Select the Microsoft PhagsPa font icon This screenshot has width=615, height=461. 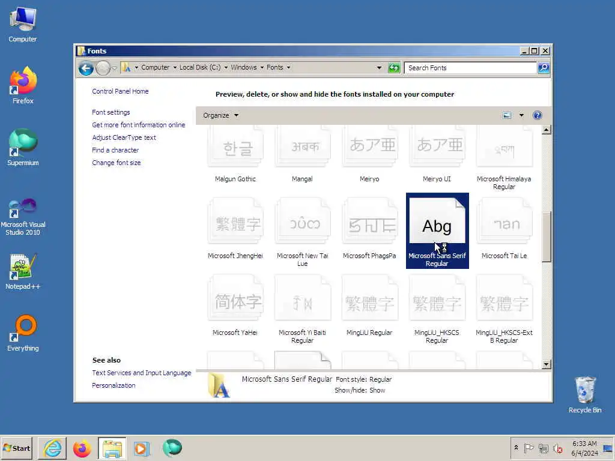click(370, 221)
